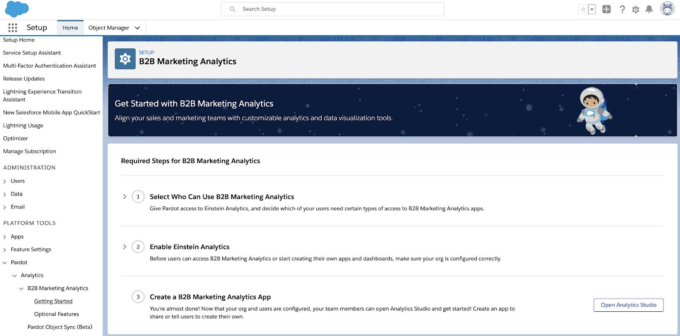
Task: Collapse the B2B Marketing Analytics tree chevron
Action: (21, 289)
